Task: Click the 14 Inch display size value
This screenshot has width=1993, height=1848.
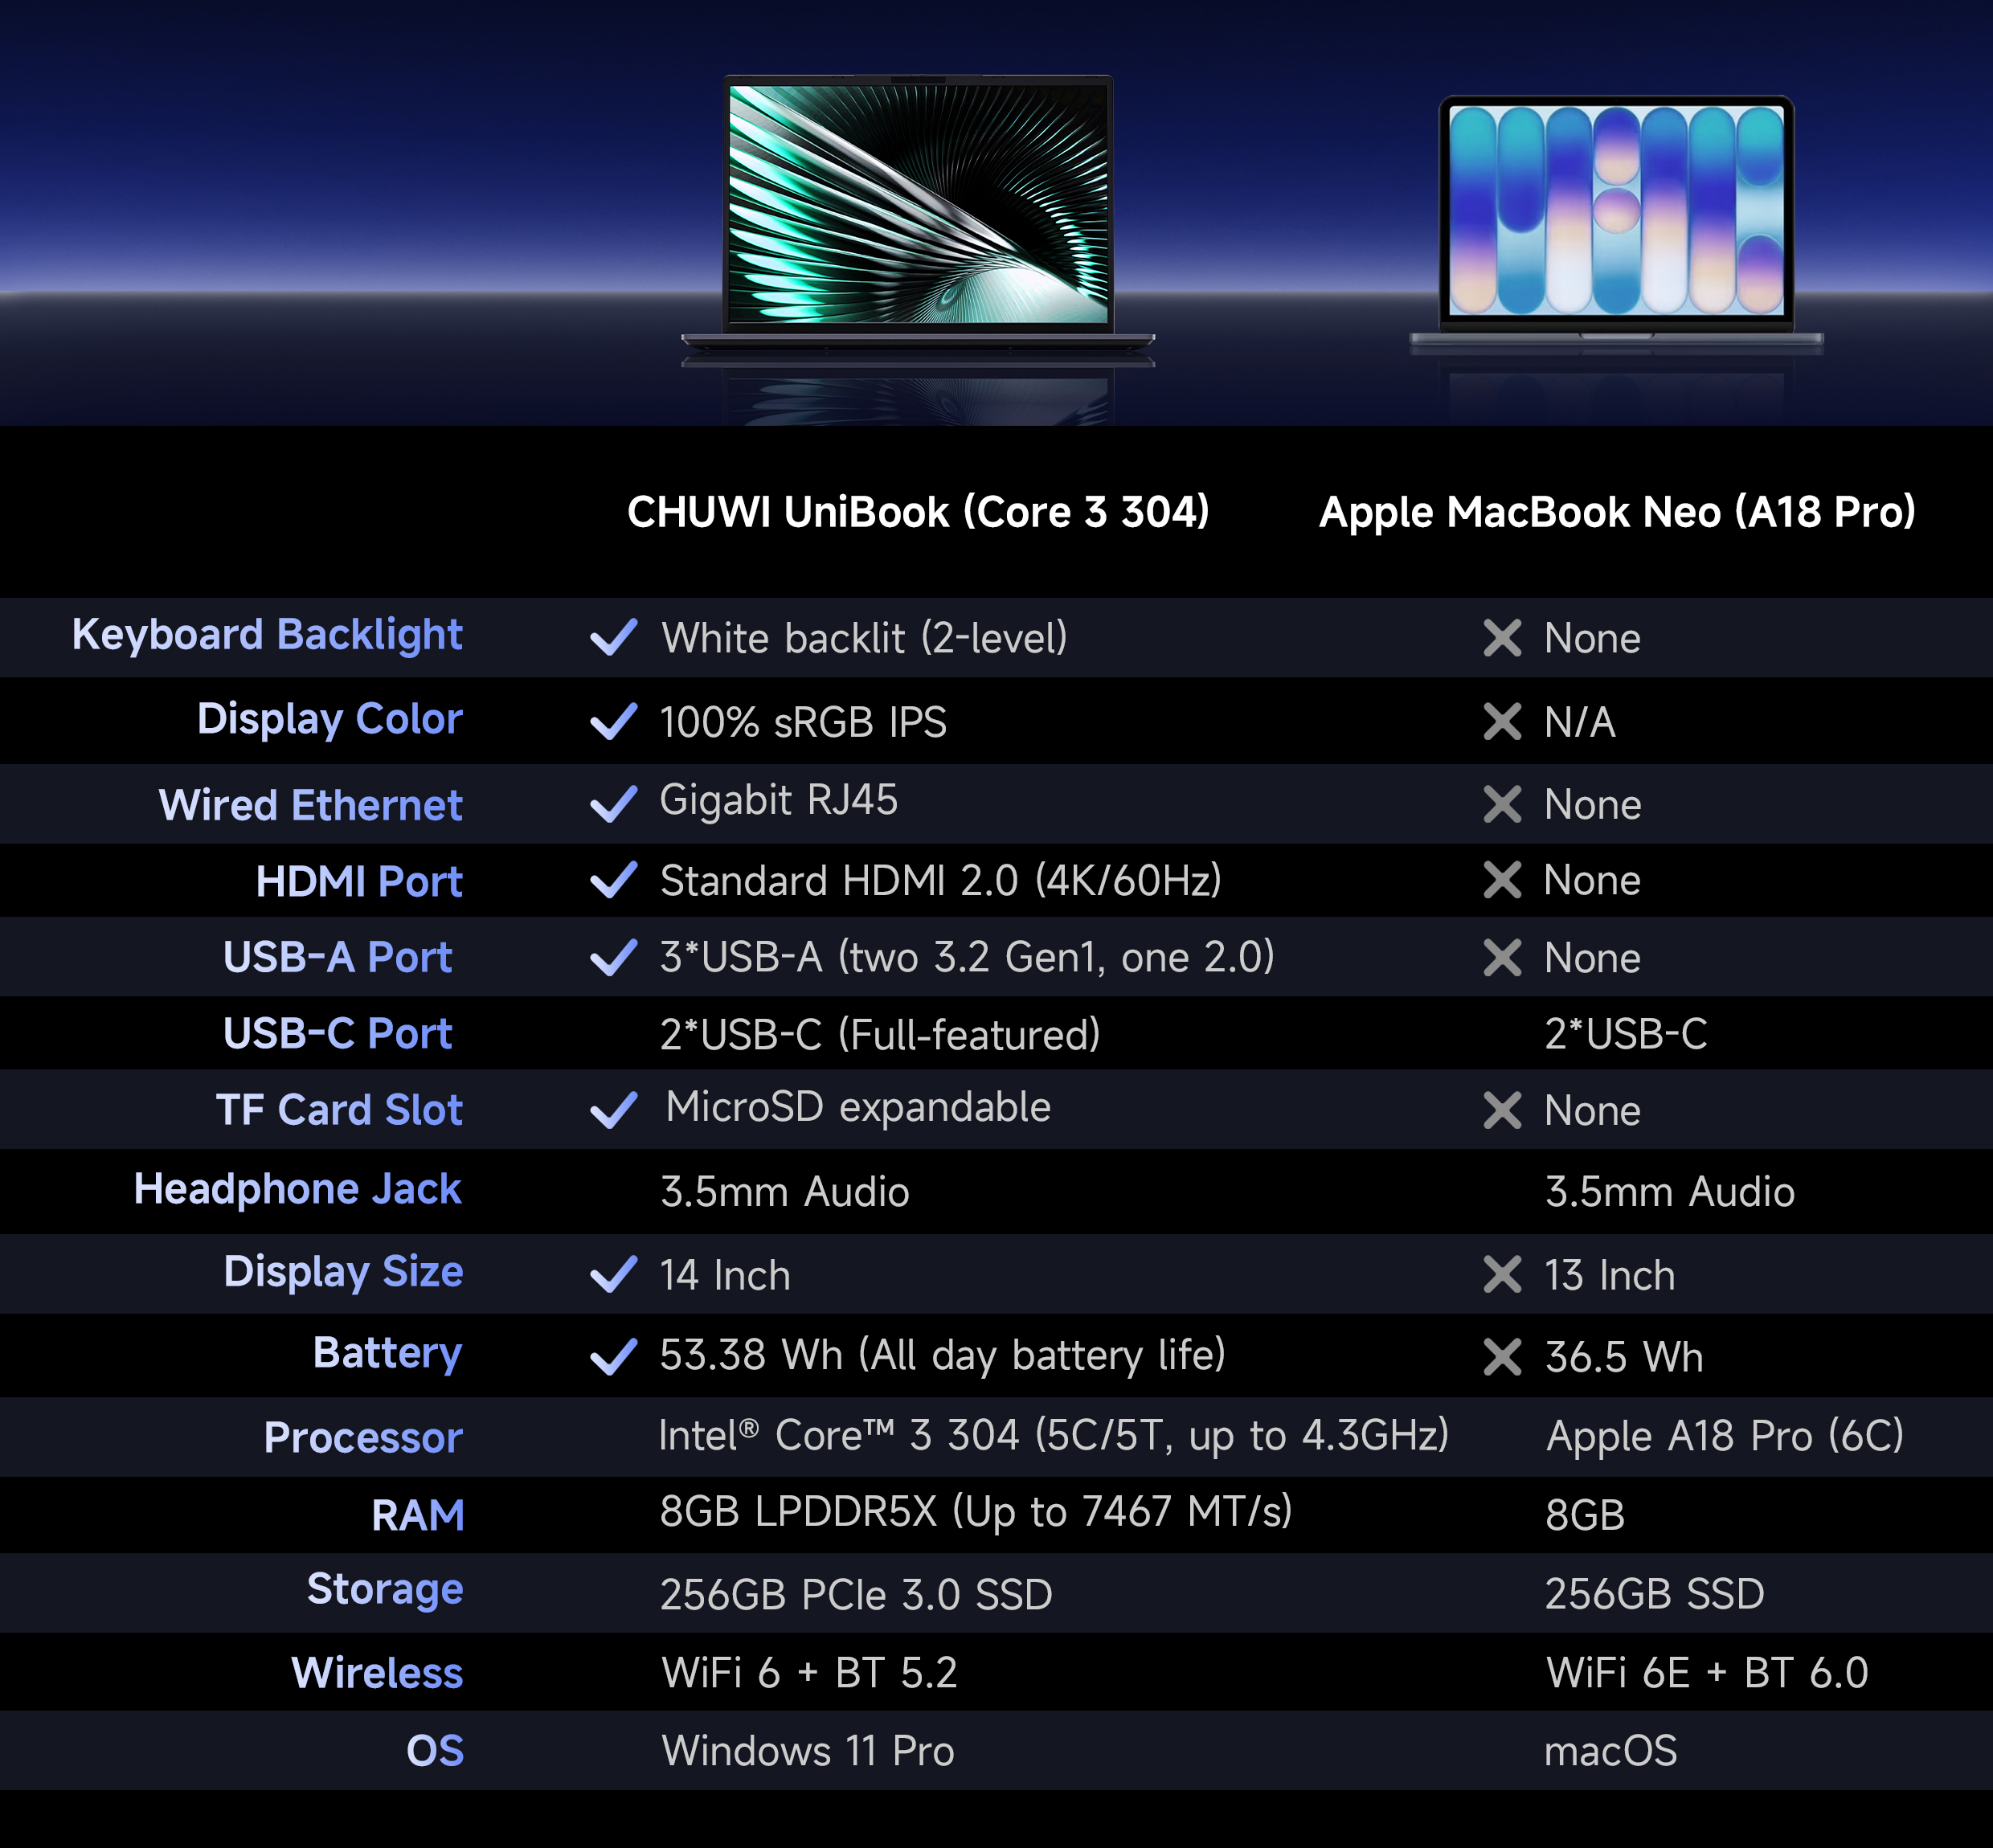Action: point(725,1275)
